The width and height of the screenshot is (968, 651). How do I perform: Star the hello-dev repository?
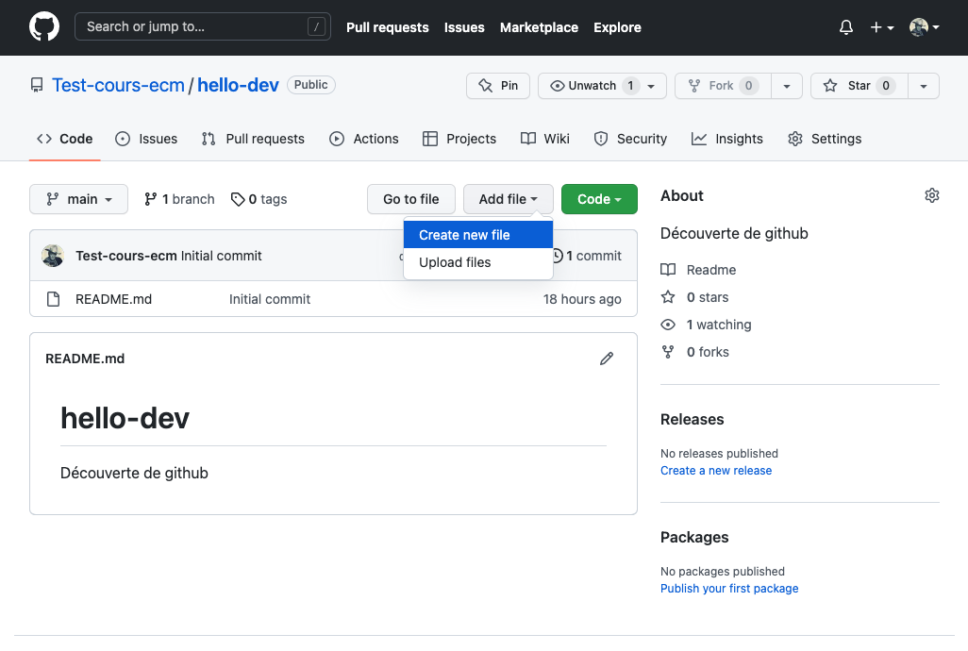(x=858, y=86)
